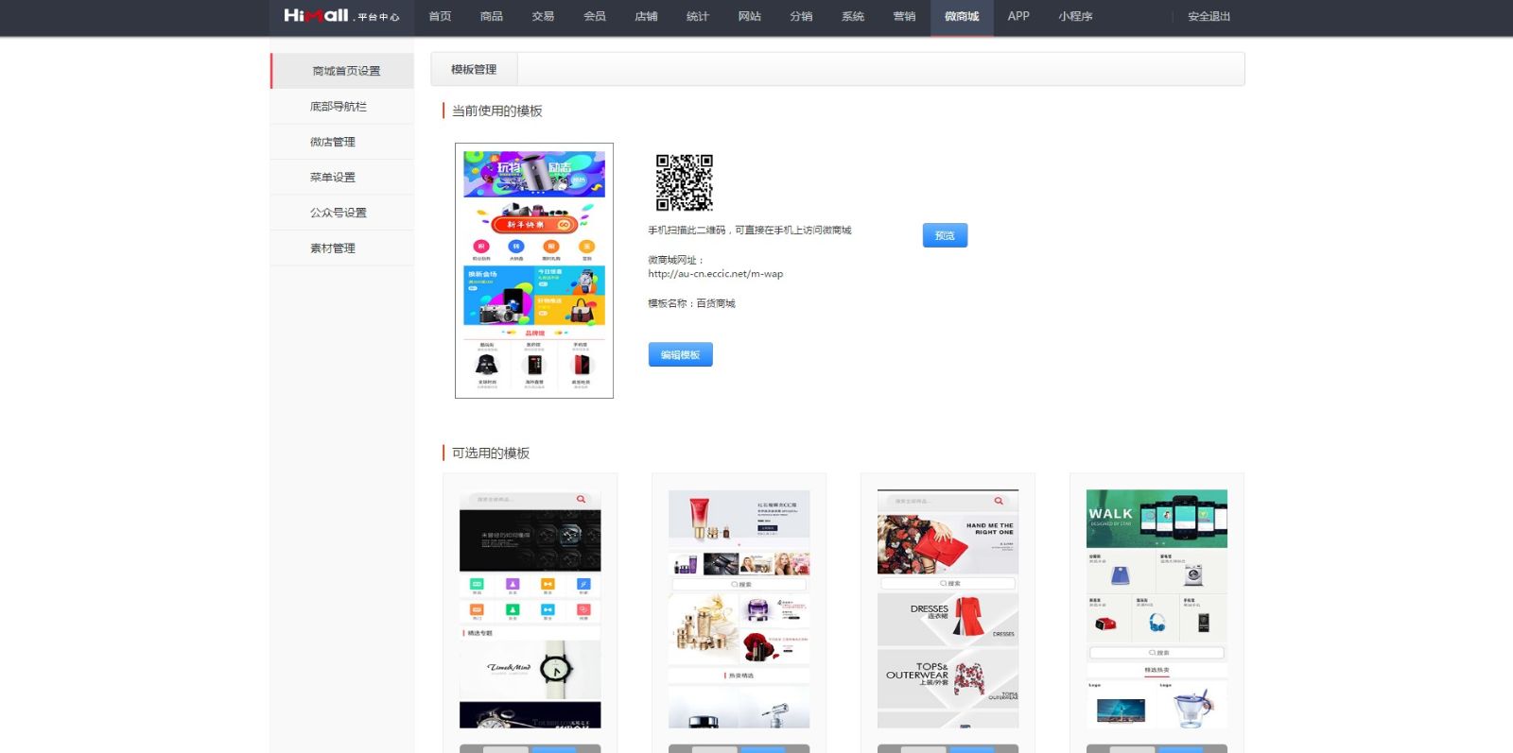Click 安全退出 to log out
Viewport: 1513px width, 753px height.
click(1209, 16)
